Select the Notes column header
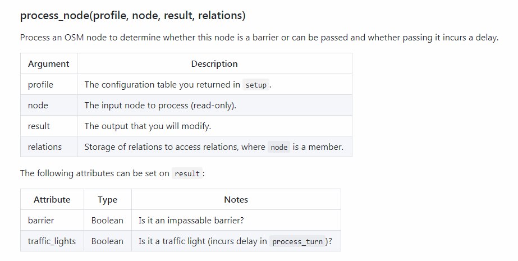Viewport: 518px width, 261px height. point(236,200)
